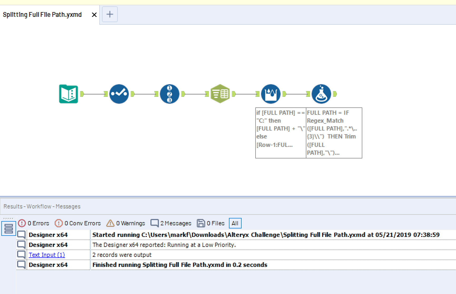456x294 pixels.
Task: Select the Formula tool (flask icon)
Action: [321, 94]
